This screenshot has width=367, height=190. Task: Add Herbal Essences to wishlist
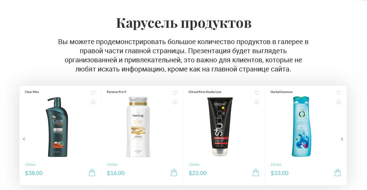point(339,93)
